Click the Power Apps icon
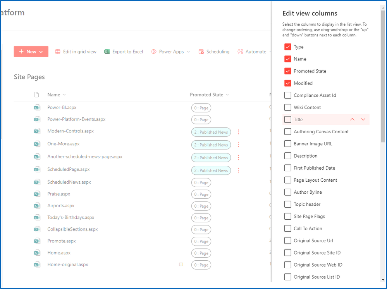Viewport: 387px width, 289px height. pos(154,52)
